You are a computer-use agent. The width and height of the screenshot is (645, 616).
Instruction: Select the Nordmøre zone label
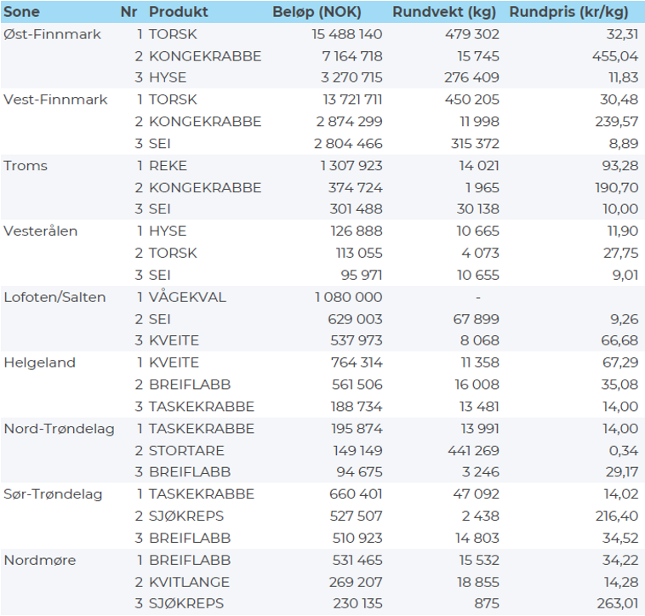click(37, 560)
